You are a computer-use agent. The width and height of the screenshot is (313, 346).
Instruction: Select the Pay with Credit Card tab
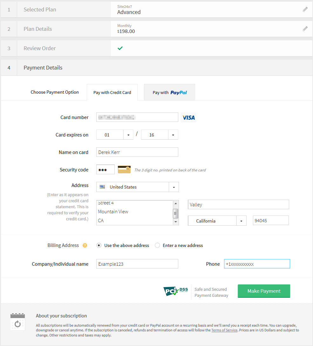[112, 93]
